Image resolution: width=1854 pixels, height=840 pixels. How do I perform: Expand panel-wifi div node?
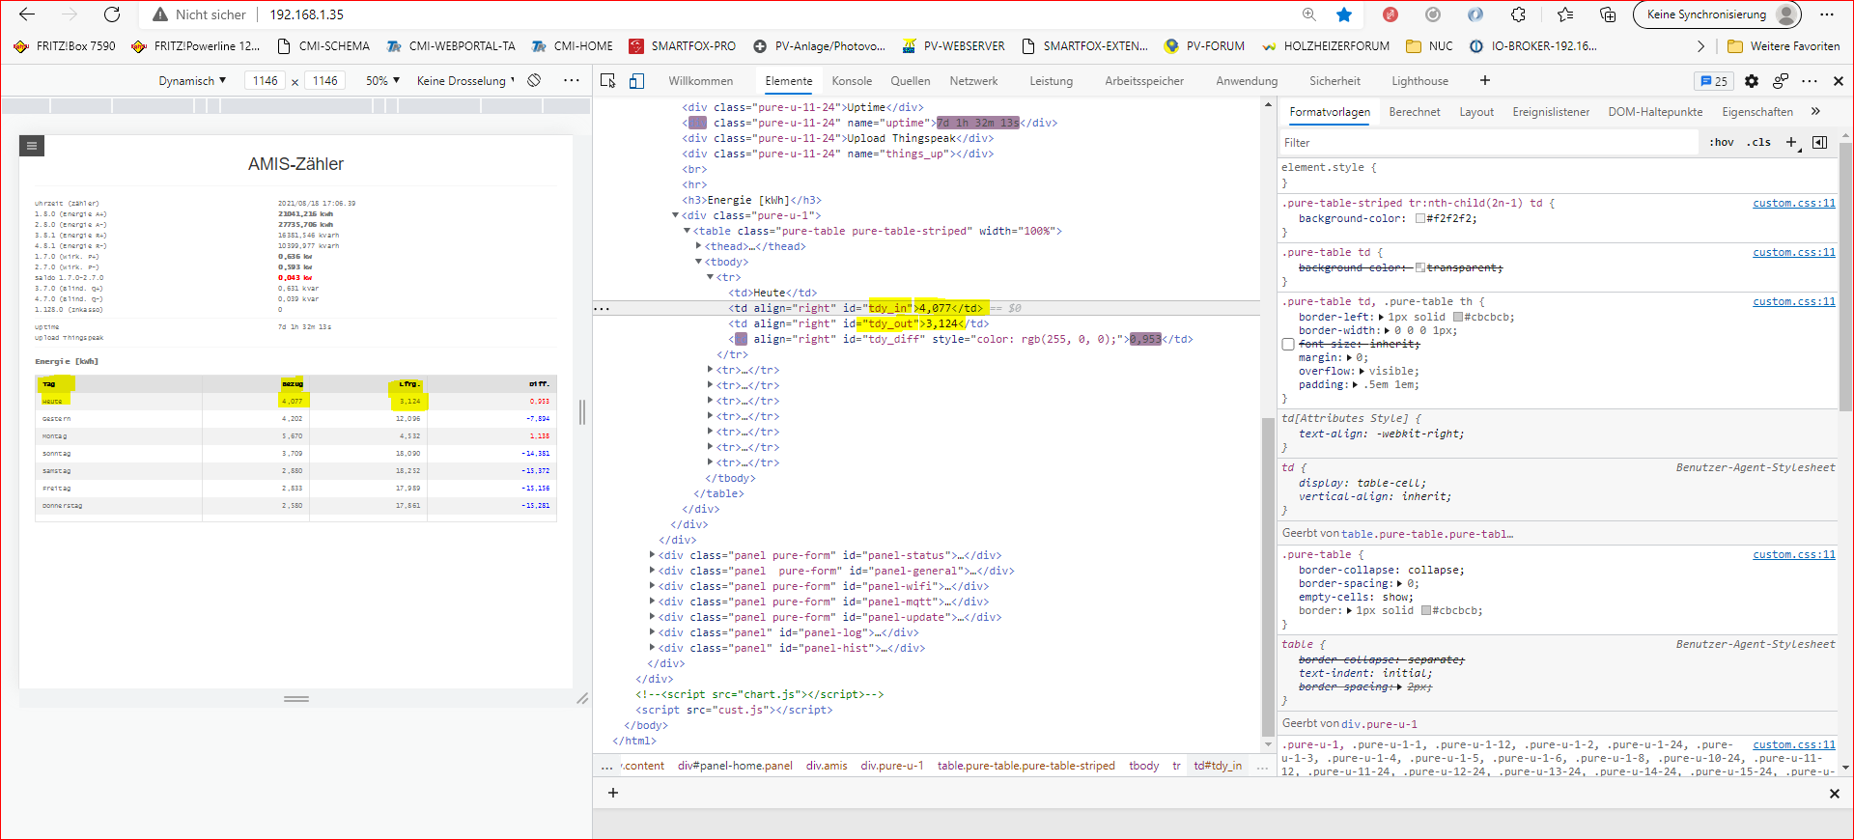click(652, 586)
